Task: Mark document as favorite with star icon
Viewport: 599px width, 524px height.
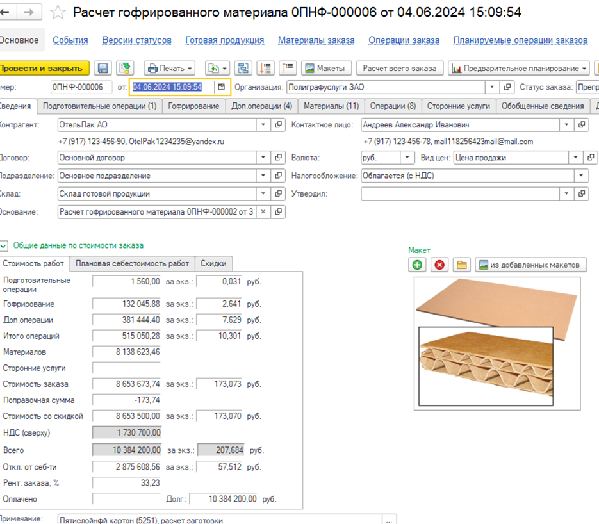Action: click(x=58, y=12)
